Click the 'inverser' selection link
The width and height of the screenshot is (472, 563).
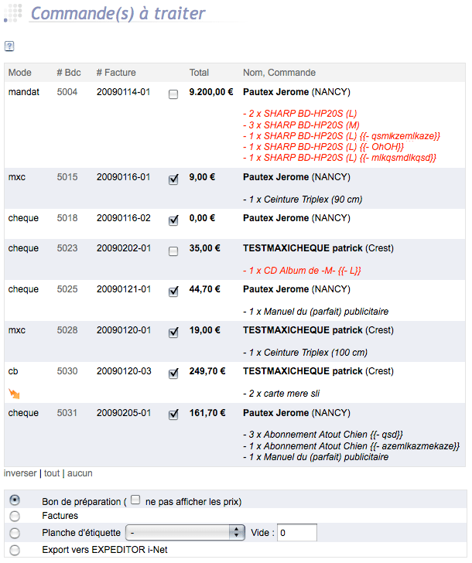point(20,473)
